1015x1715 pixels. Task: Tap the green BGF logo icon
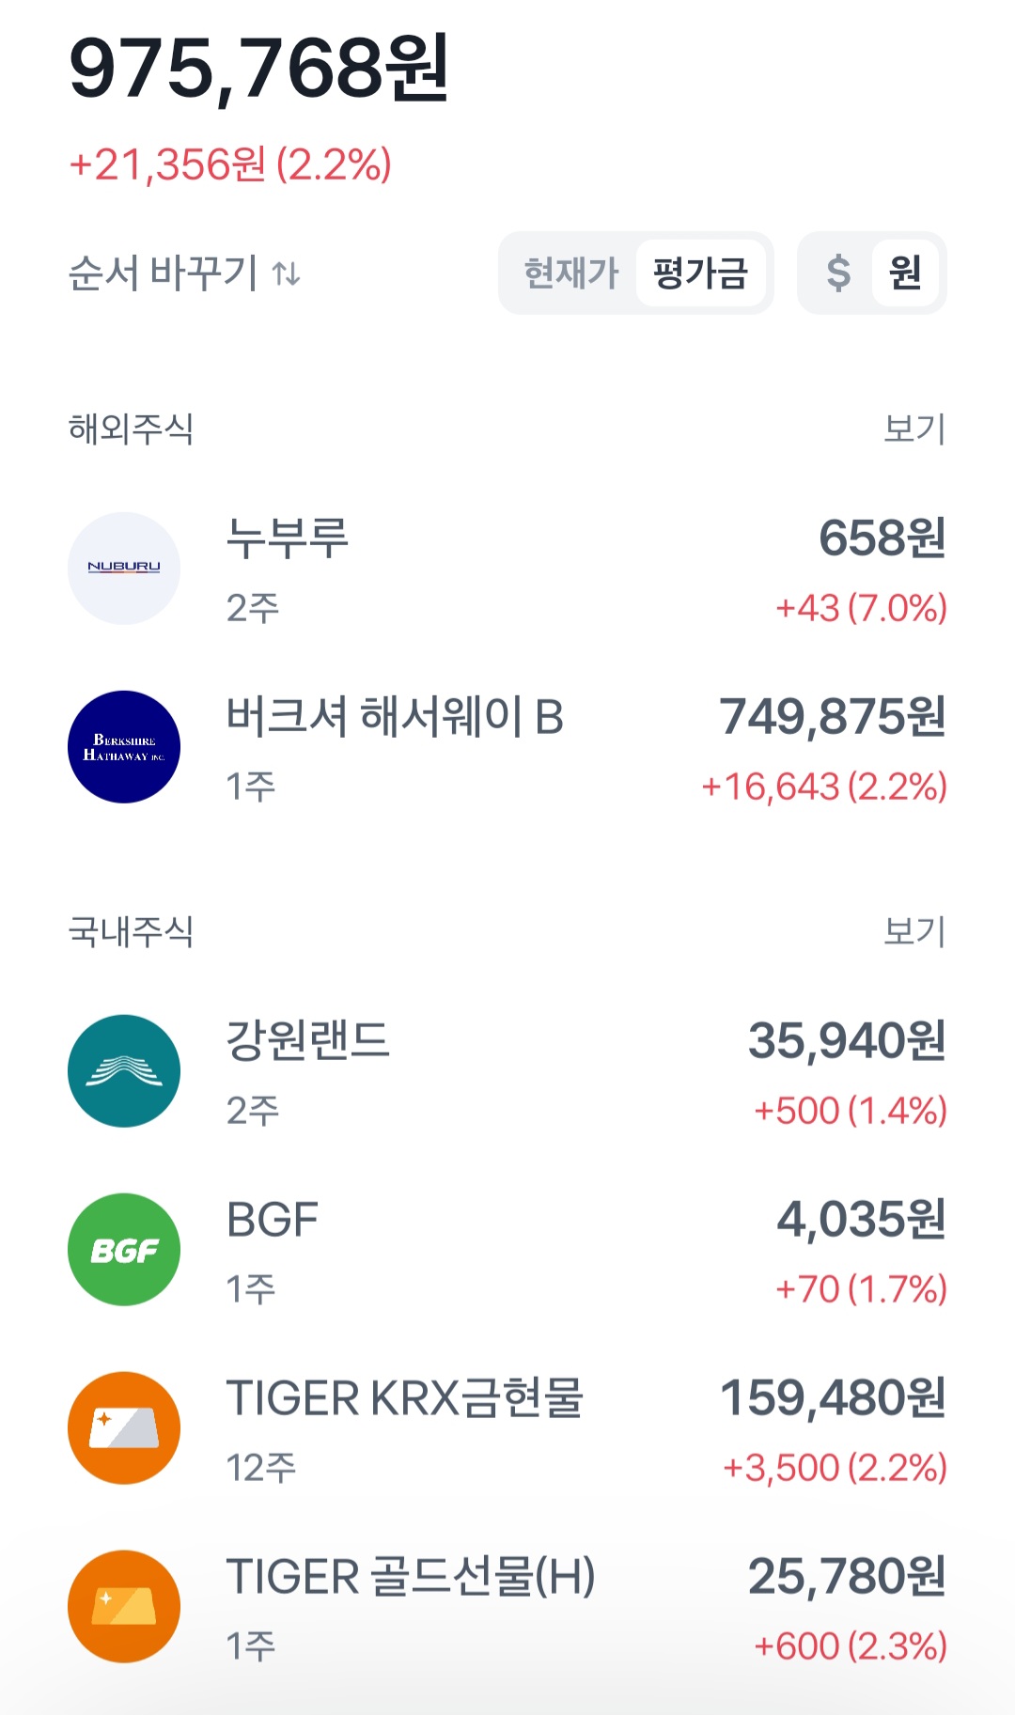coord(124,1250)
